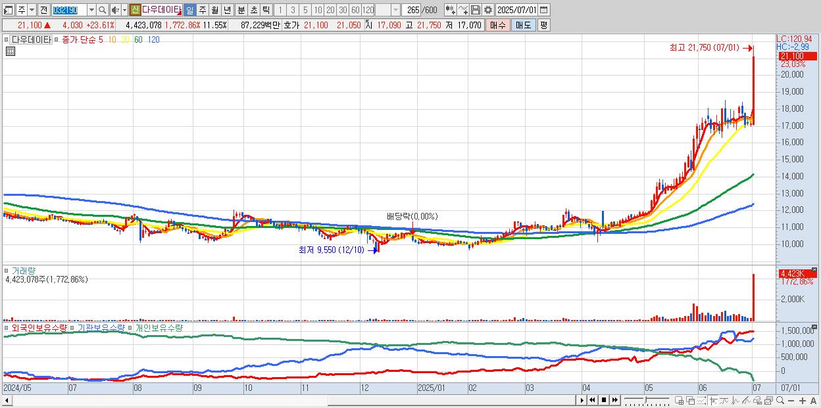Choose interval preset 1
This screenshot has width=821, height=408.
(x=280, y=10)
